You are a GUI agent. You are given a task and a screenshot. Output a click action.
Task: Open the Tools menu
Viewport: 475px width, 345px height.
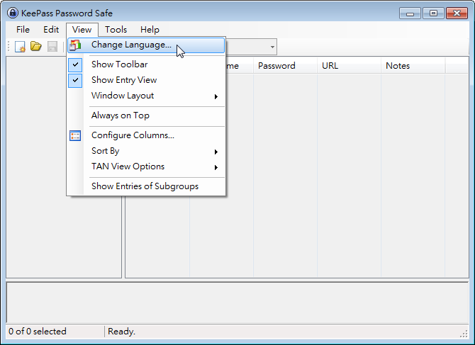point(116,30)
